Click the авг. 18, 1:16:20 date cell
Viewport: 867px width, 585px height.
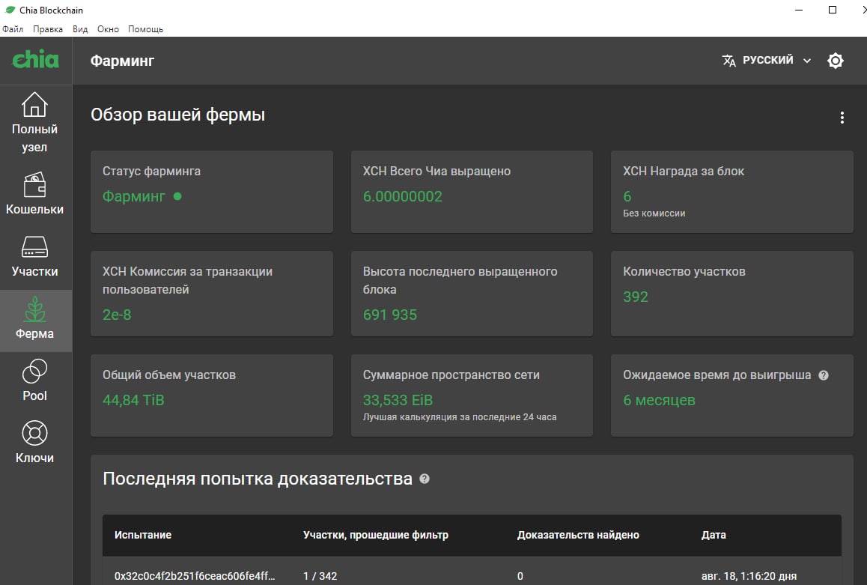click(x=749, y=576)
